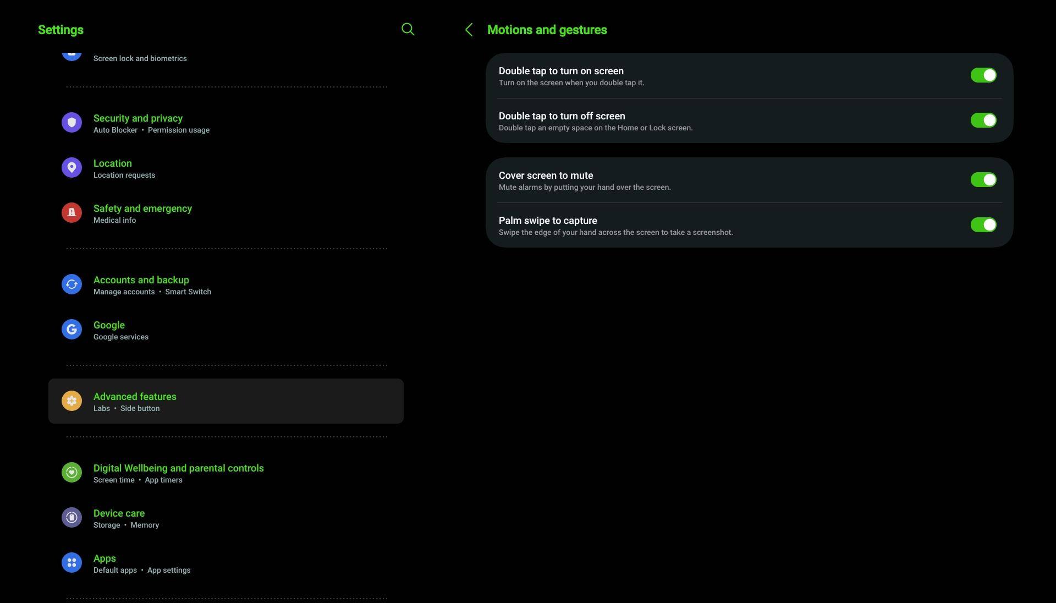The image size is (1056, 603).
Task: Click Screen lock and biometrics text
Action: click(x=140, y=58)
